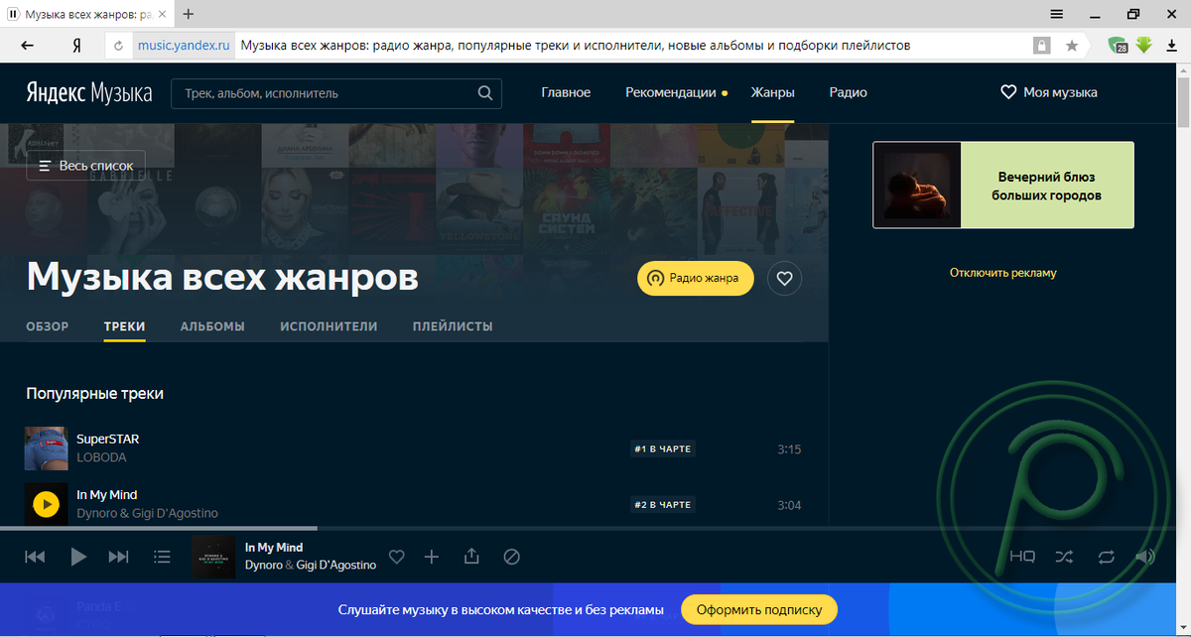The height and width of the screenshot is (637, 1191).
Task: Share the current track via share icon
Action: point(472,557)
